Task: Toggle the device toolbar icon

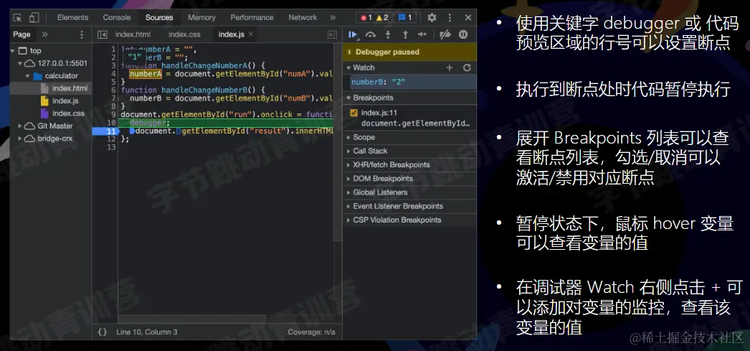Action: tap(34, 18)
